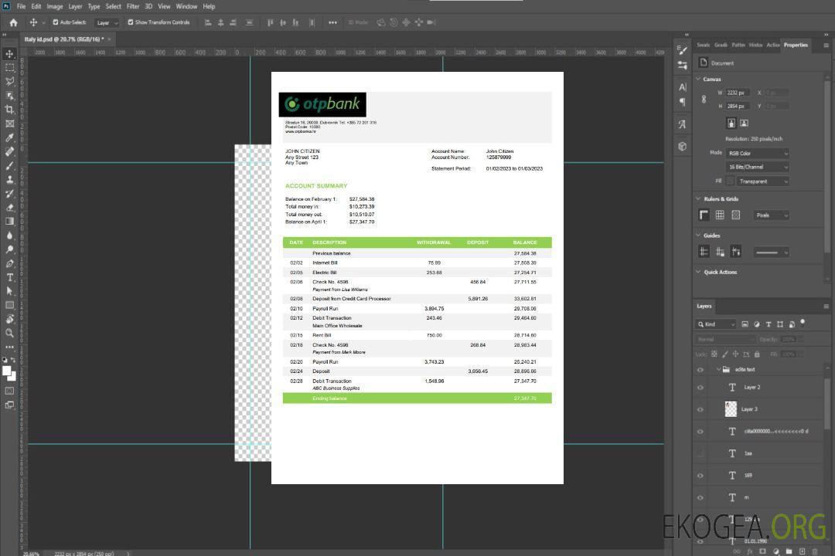Select the Horizontal Type tool
Viewport: 835px width, 556px height.
point(9,277)
